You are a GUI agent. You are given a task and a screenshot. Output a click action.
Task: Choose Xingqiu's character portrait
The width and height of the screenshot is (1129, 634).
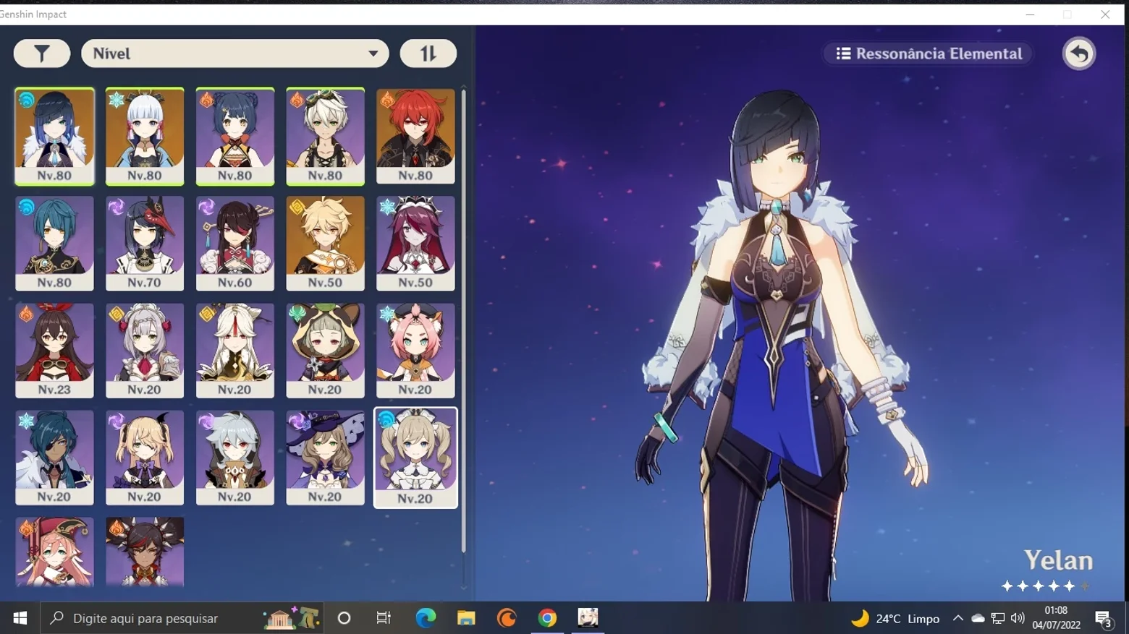pyautogui.click(x=54, y=243)
